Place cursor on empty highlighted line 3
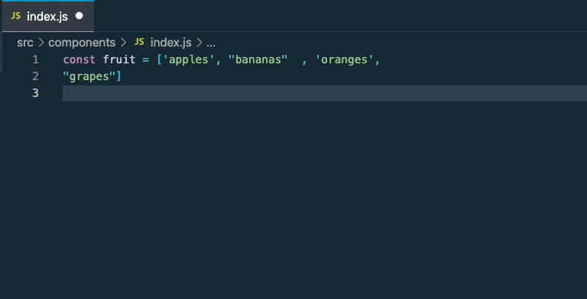This screenshot has width=587, height=299. [325, 93]
